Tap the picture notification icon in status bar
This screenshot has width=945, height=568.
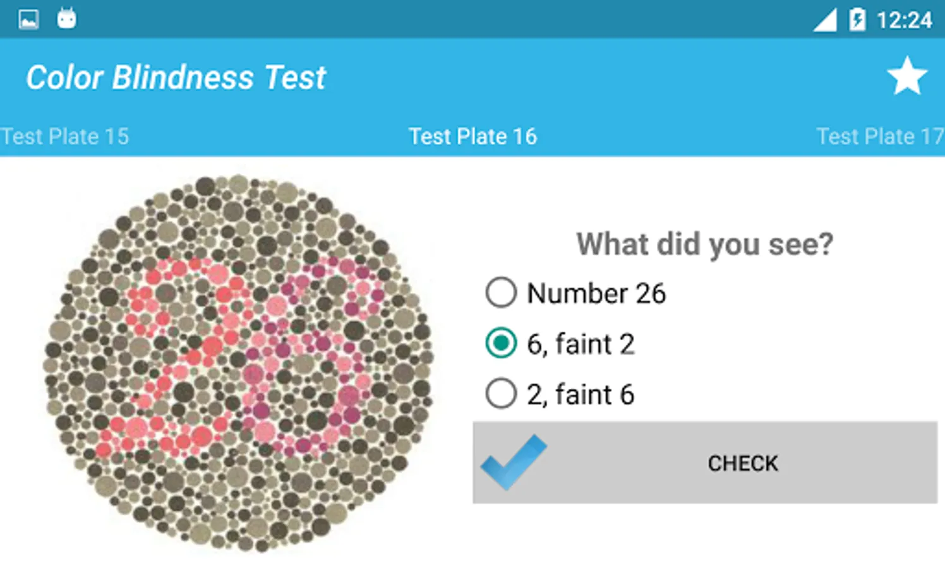coord(28,20)
